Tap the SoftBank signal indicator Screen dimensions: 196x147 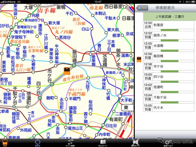8,2
